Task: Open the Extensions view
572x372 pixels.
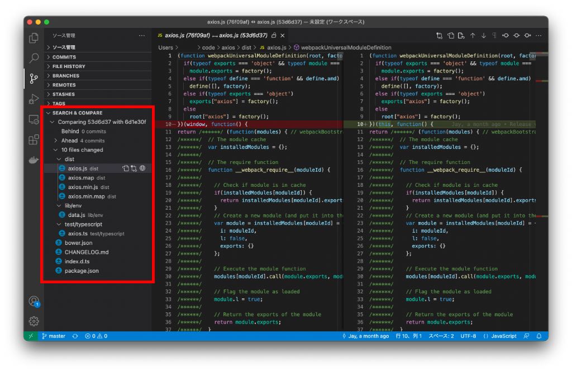Action: [x=34, y=139]
